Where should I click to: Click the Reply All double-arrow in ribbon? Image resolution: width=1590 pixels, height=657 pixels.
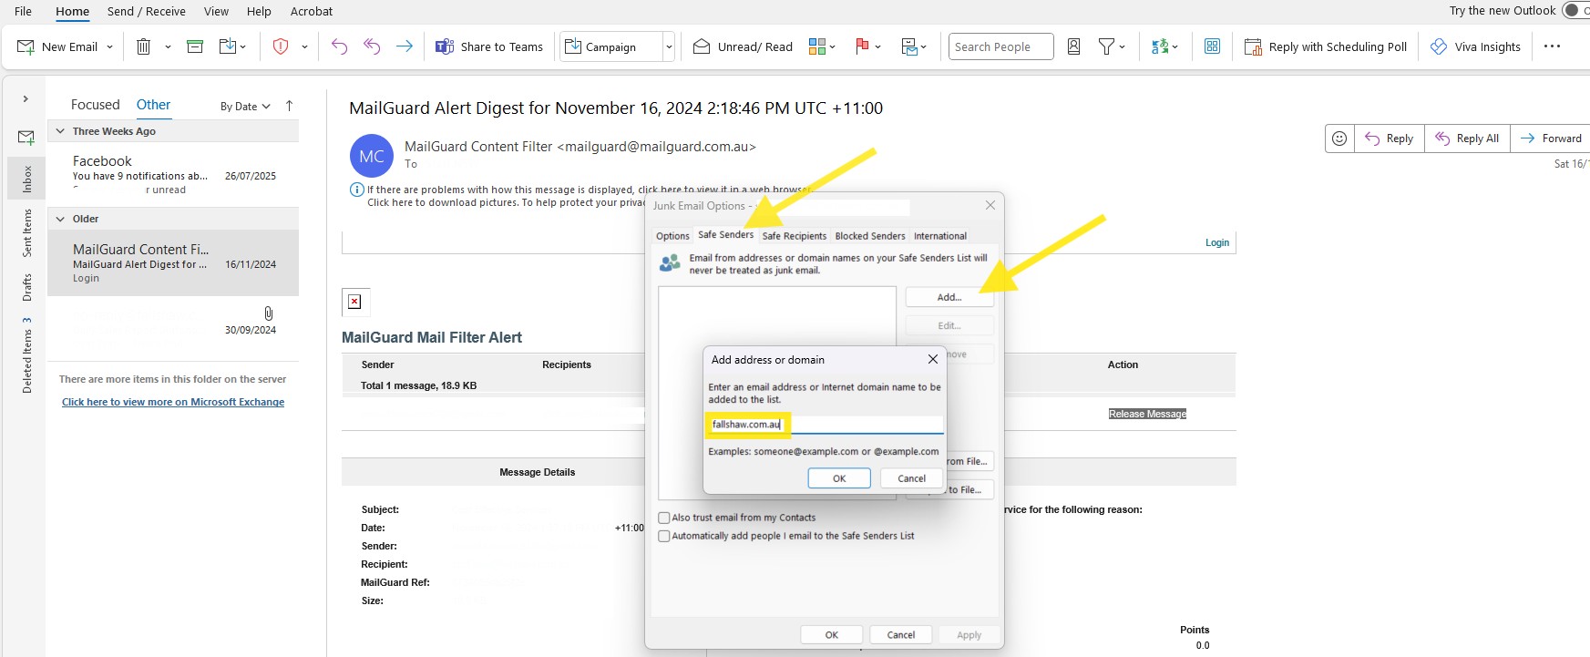point(372,46)
